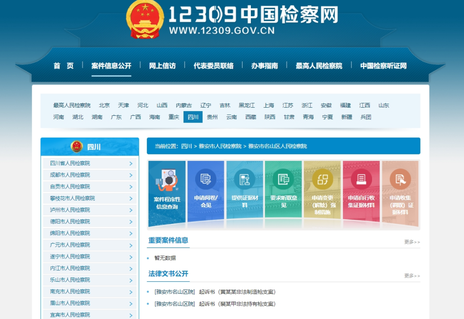The image size is (464, 319).
Task: Open 眉山市人民检察院 in the sidebar
Action: tap(90, 303)
